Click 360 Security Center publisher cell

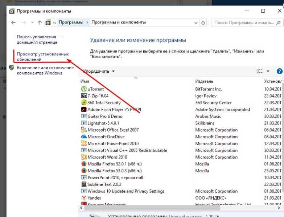[214, 103]
